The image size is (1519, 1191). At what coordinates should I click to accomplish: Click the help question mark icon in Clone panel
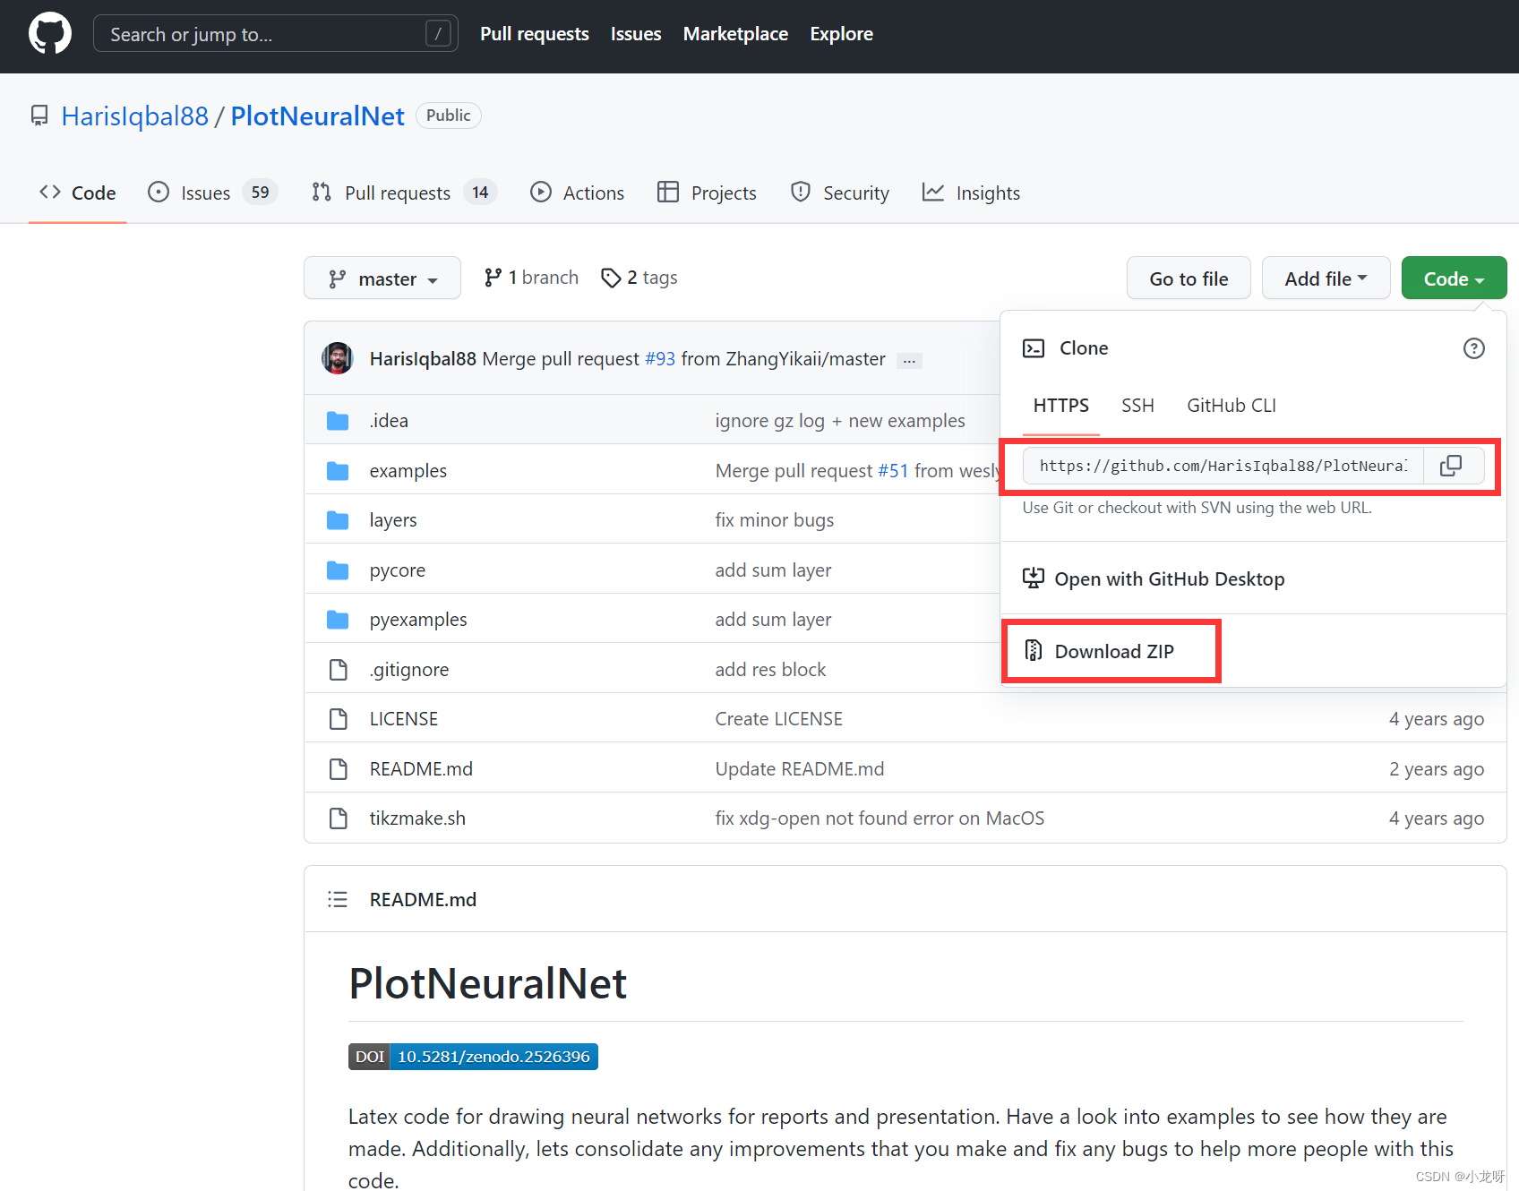tap(1473, 348)
